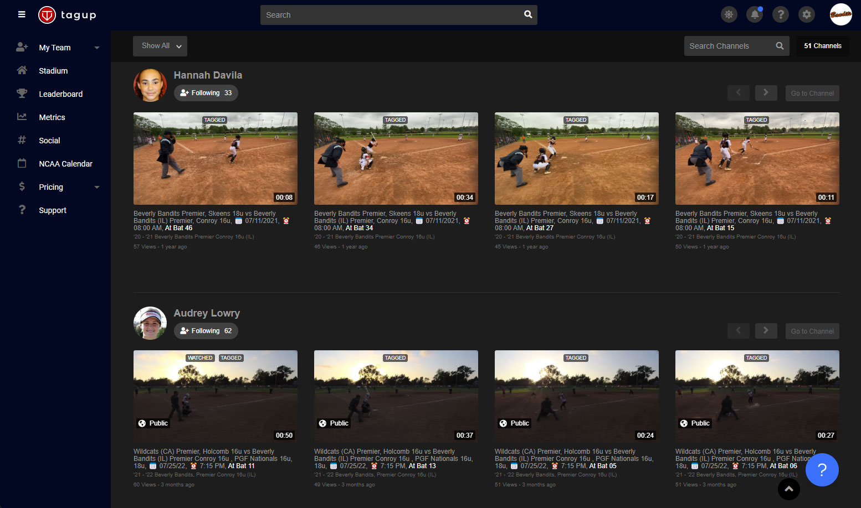The width and height of the screenshot is (861, 508).
Task: Open the blue help chat bubble
Action: pos(822,470)
